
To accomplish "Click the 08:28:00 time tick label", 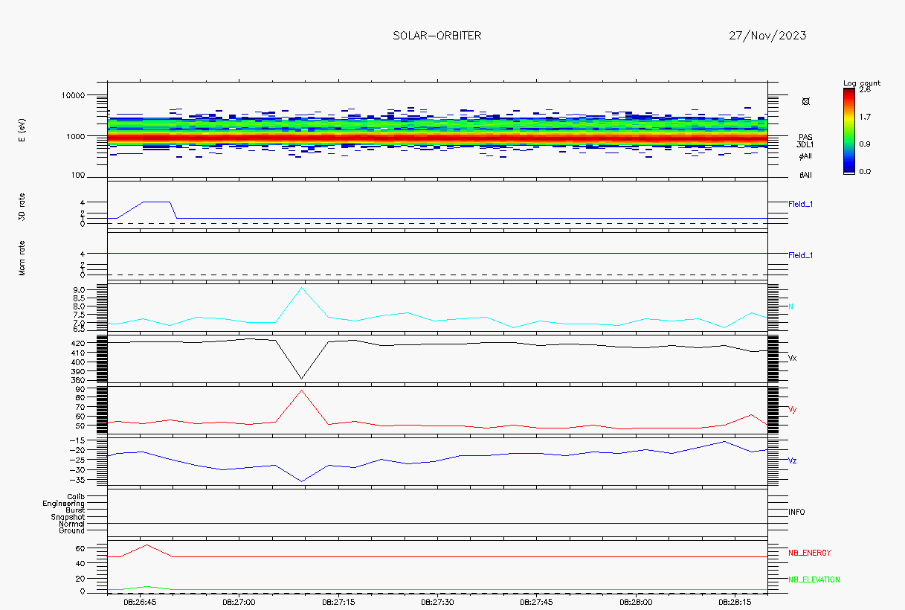I will 636,601.
